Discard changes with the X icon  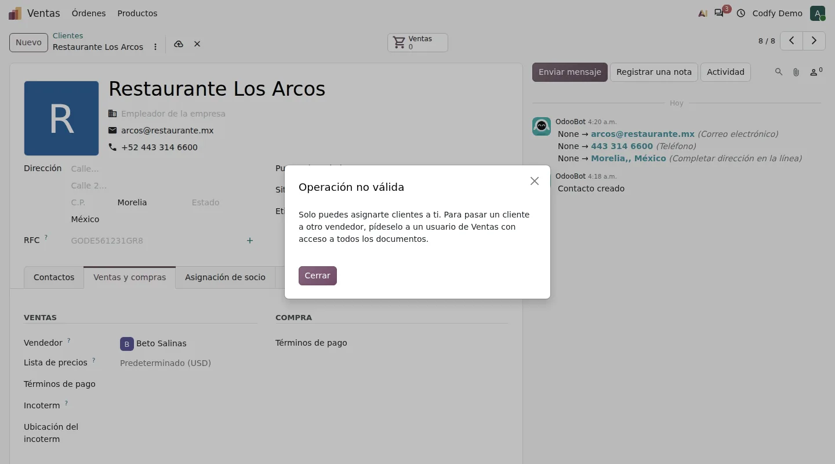[x=197, y=44]
